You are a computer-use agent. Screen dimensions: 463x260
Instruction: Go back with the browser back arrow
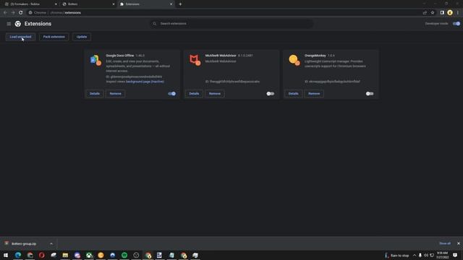5,13
